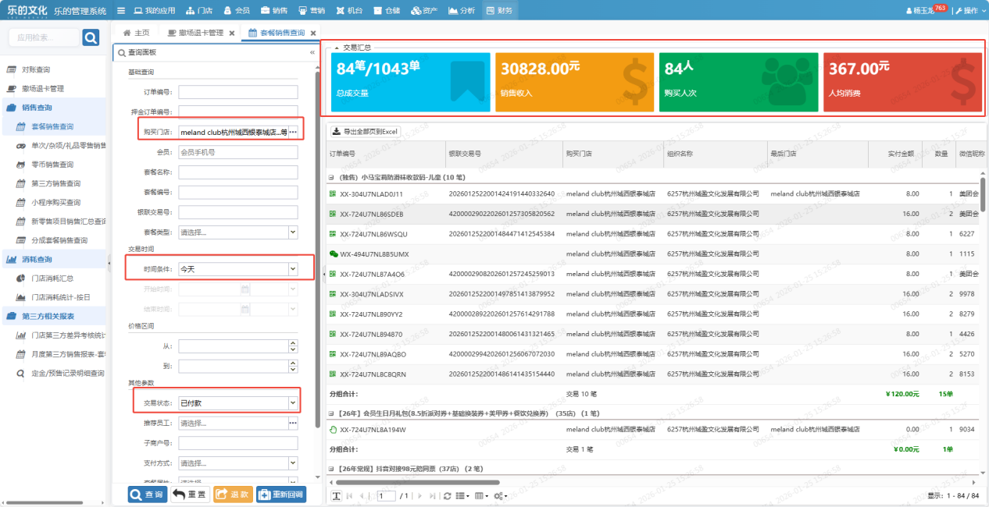Open the 财务 top menu
This screenshot has height=507, width=989.
click(x=499, y=11)
